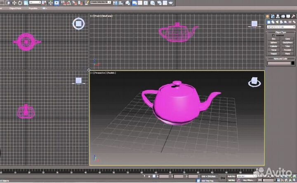The height and width of the screenshot is (183, 297).
Task: Toggle the Set Key button
Action: click(x=231, y=181)
